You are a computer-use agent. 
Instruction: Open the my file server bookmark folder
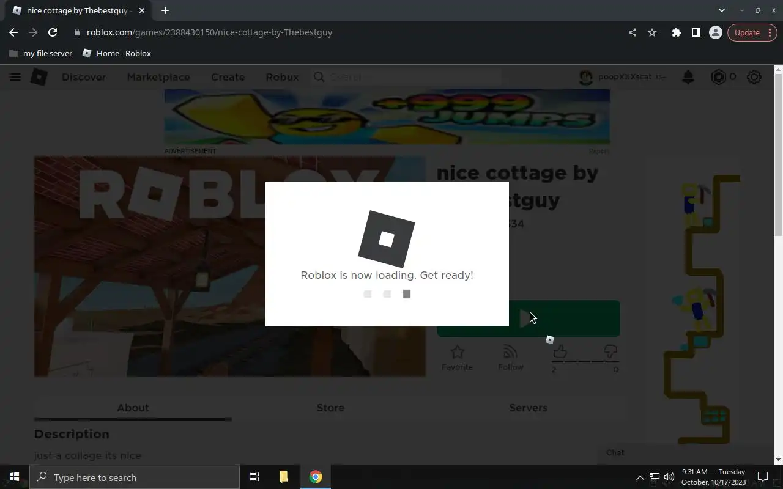coord(41,53)
